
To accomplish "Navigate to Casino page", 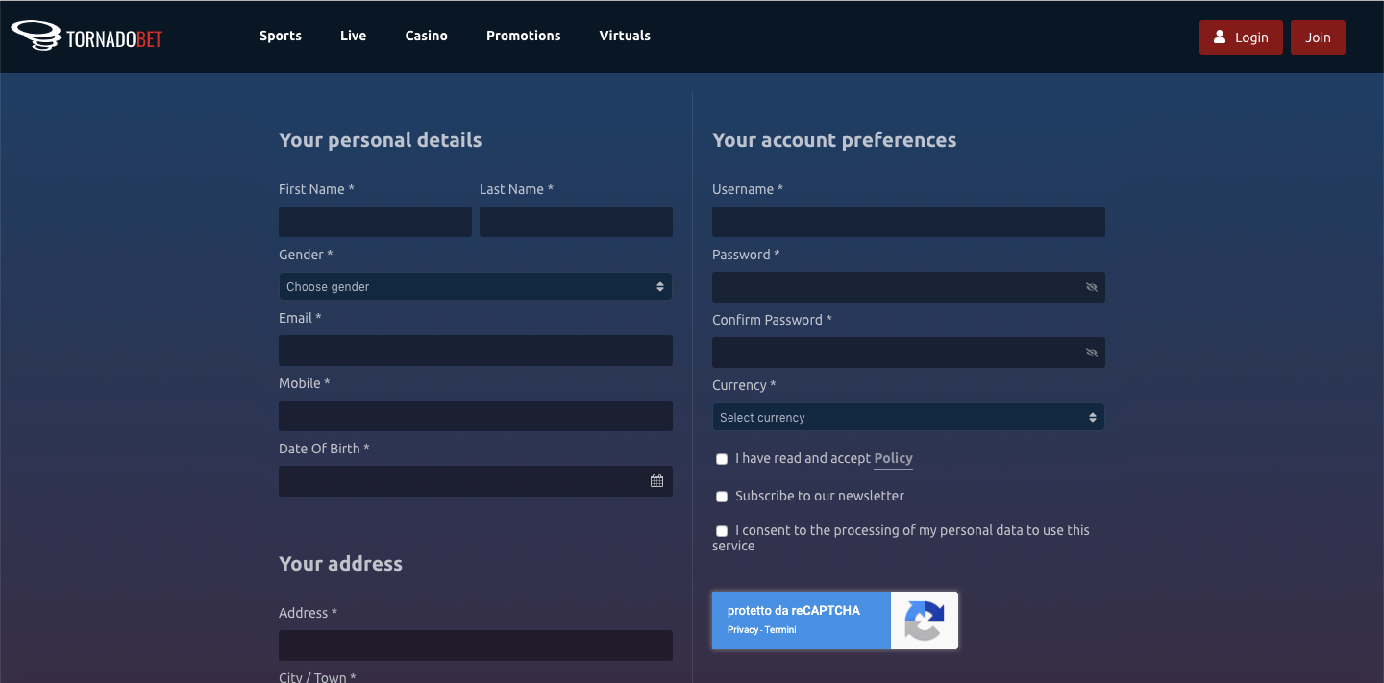I will point(426,36).
